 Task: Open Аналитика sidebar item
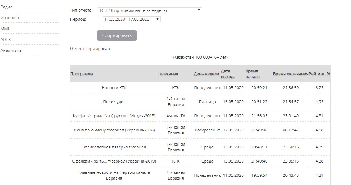coord(11,50)
